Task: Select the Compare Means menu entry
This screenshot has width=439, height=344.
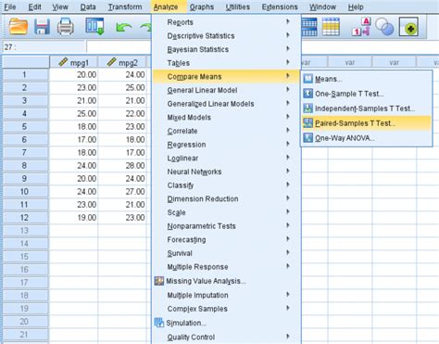Action: click(226, 76)
